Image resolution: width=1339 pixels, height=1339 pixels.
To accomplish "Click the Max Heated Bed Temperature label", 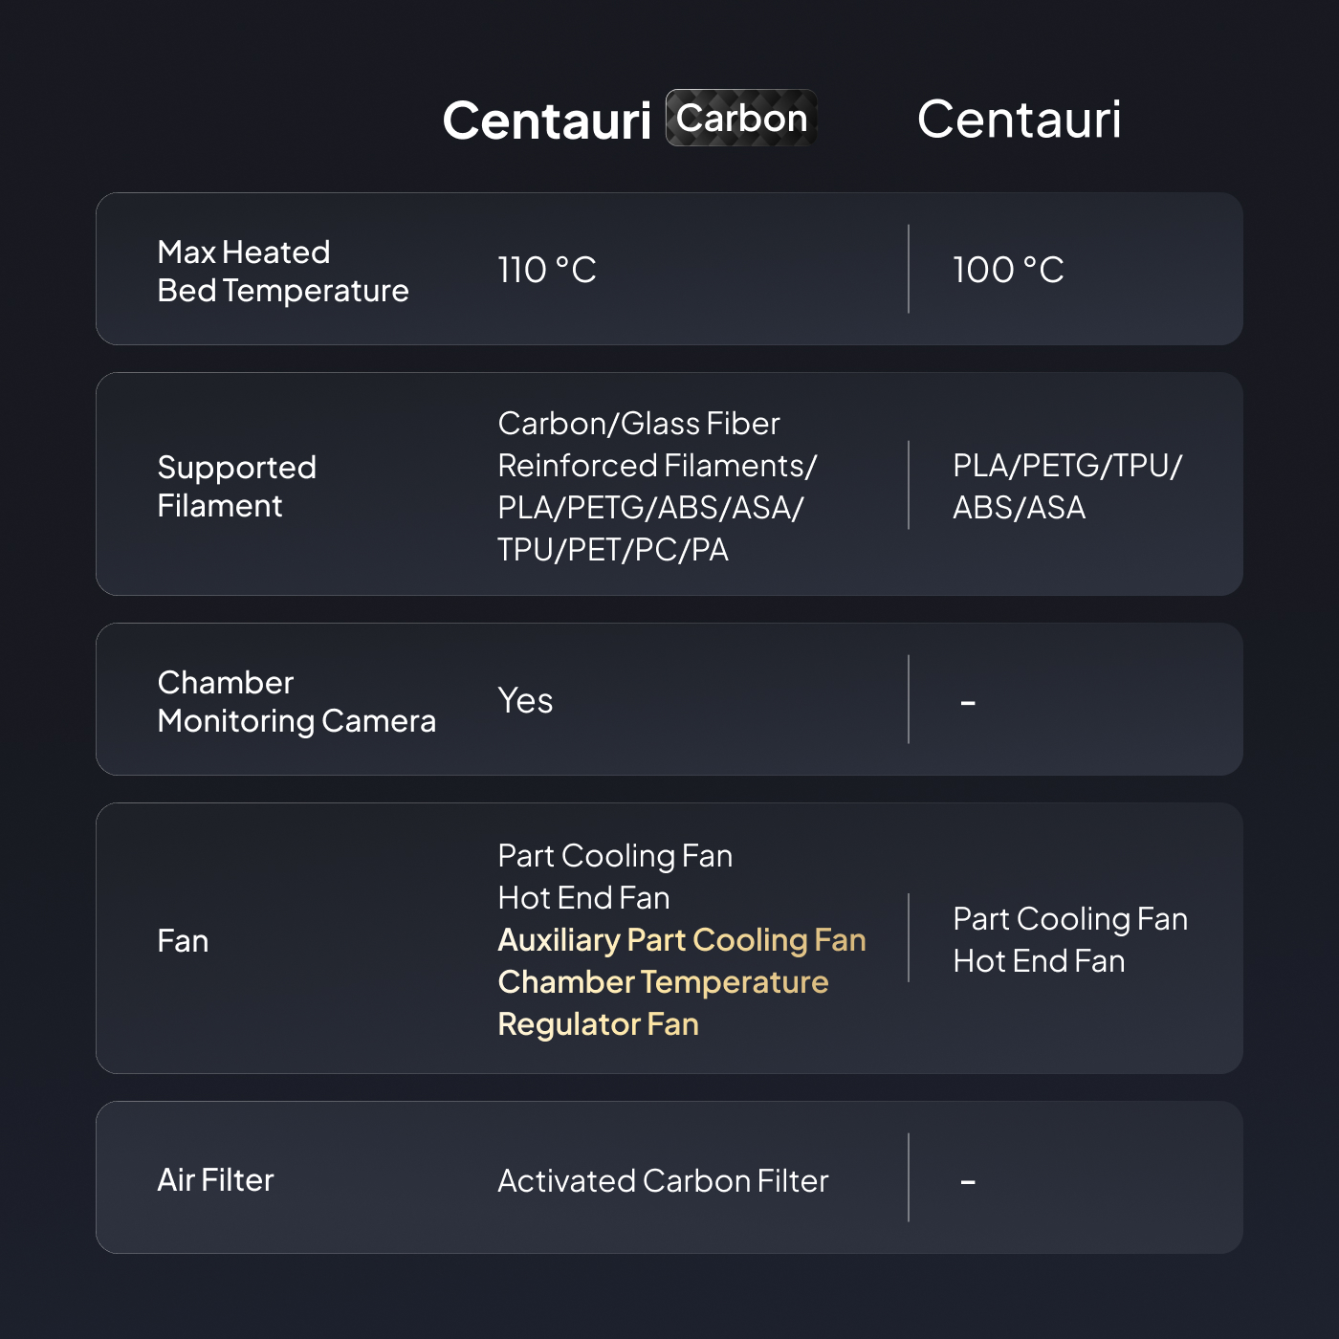I will (282, 271).
